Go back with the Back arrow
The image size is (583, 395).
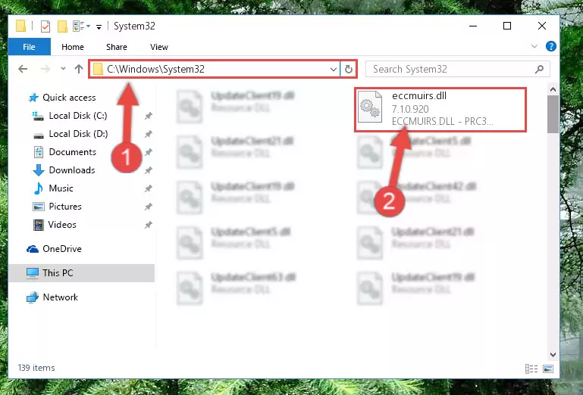[x=23, y=69]
